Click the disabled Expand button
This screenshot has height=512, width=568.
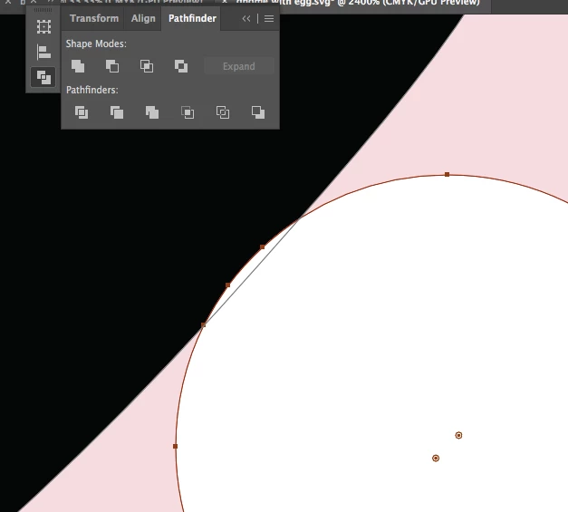click(x=239, y=66)
